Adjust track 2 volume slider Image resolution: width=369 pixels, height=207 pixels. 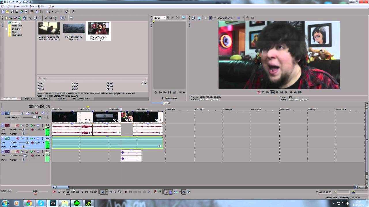[23, 130]
